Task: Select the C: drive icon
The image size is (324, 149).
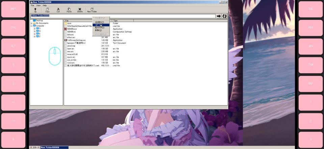Action: 37,28
